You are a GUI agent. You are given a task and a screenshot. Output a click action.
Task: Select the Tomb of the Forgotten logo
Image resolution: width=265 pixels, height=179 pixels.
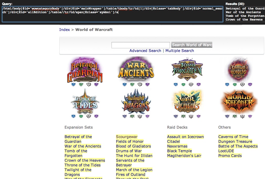pos(187,70)
